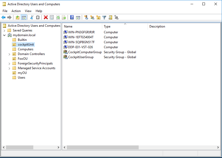Select ForeignSecurityPrincipals in the tree
The image size is (222, 158).
[35, 63]
